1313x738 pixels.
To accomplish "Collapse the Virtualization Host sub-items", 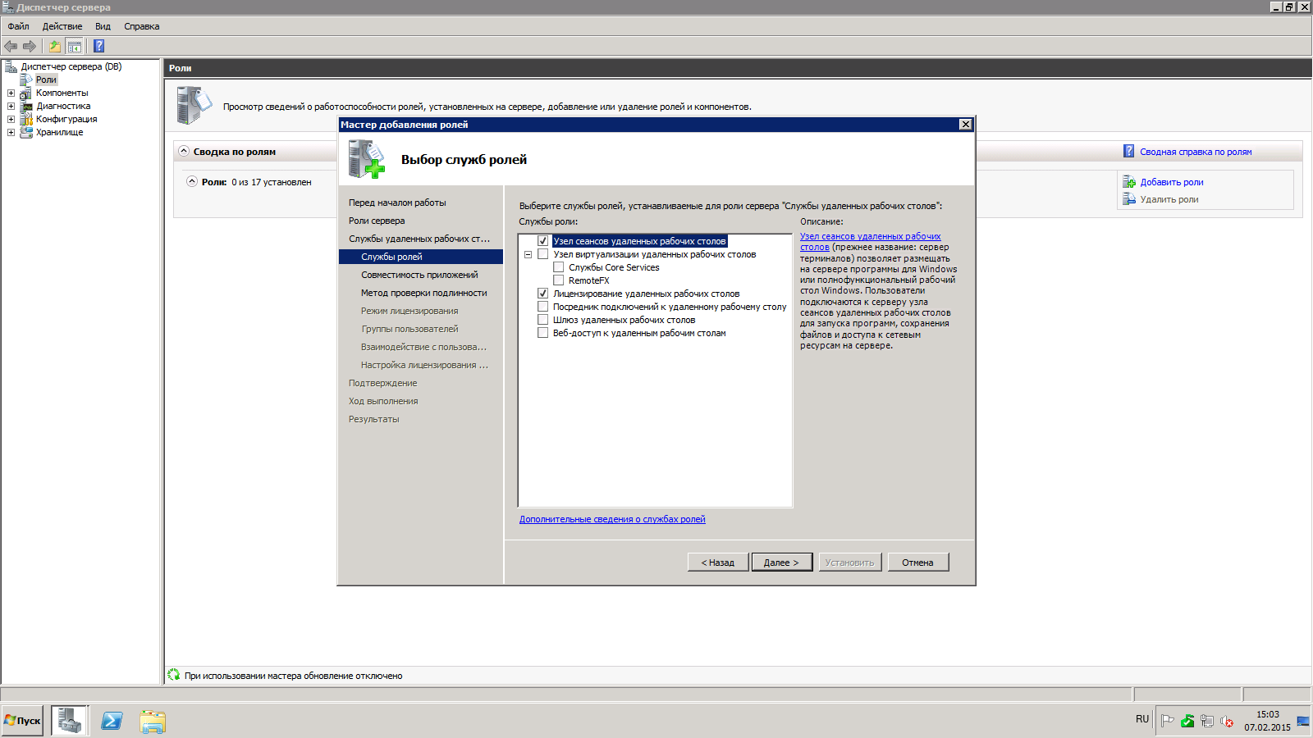I will coord(528,254).
